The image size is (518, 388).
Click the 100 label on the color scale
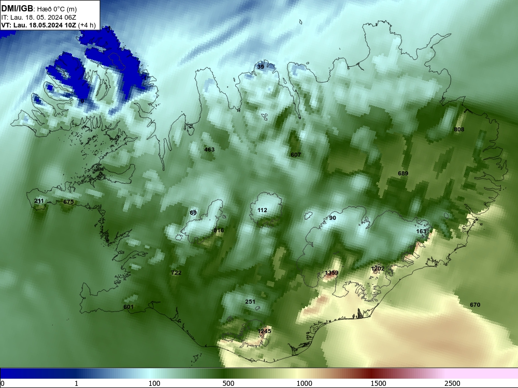(x=154, y=383)
